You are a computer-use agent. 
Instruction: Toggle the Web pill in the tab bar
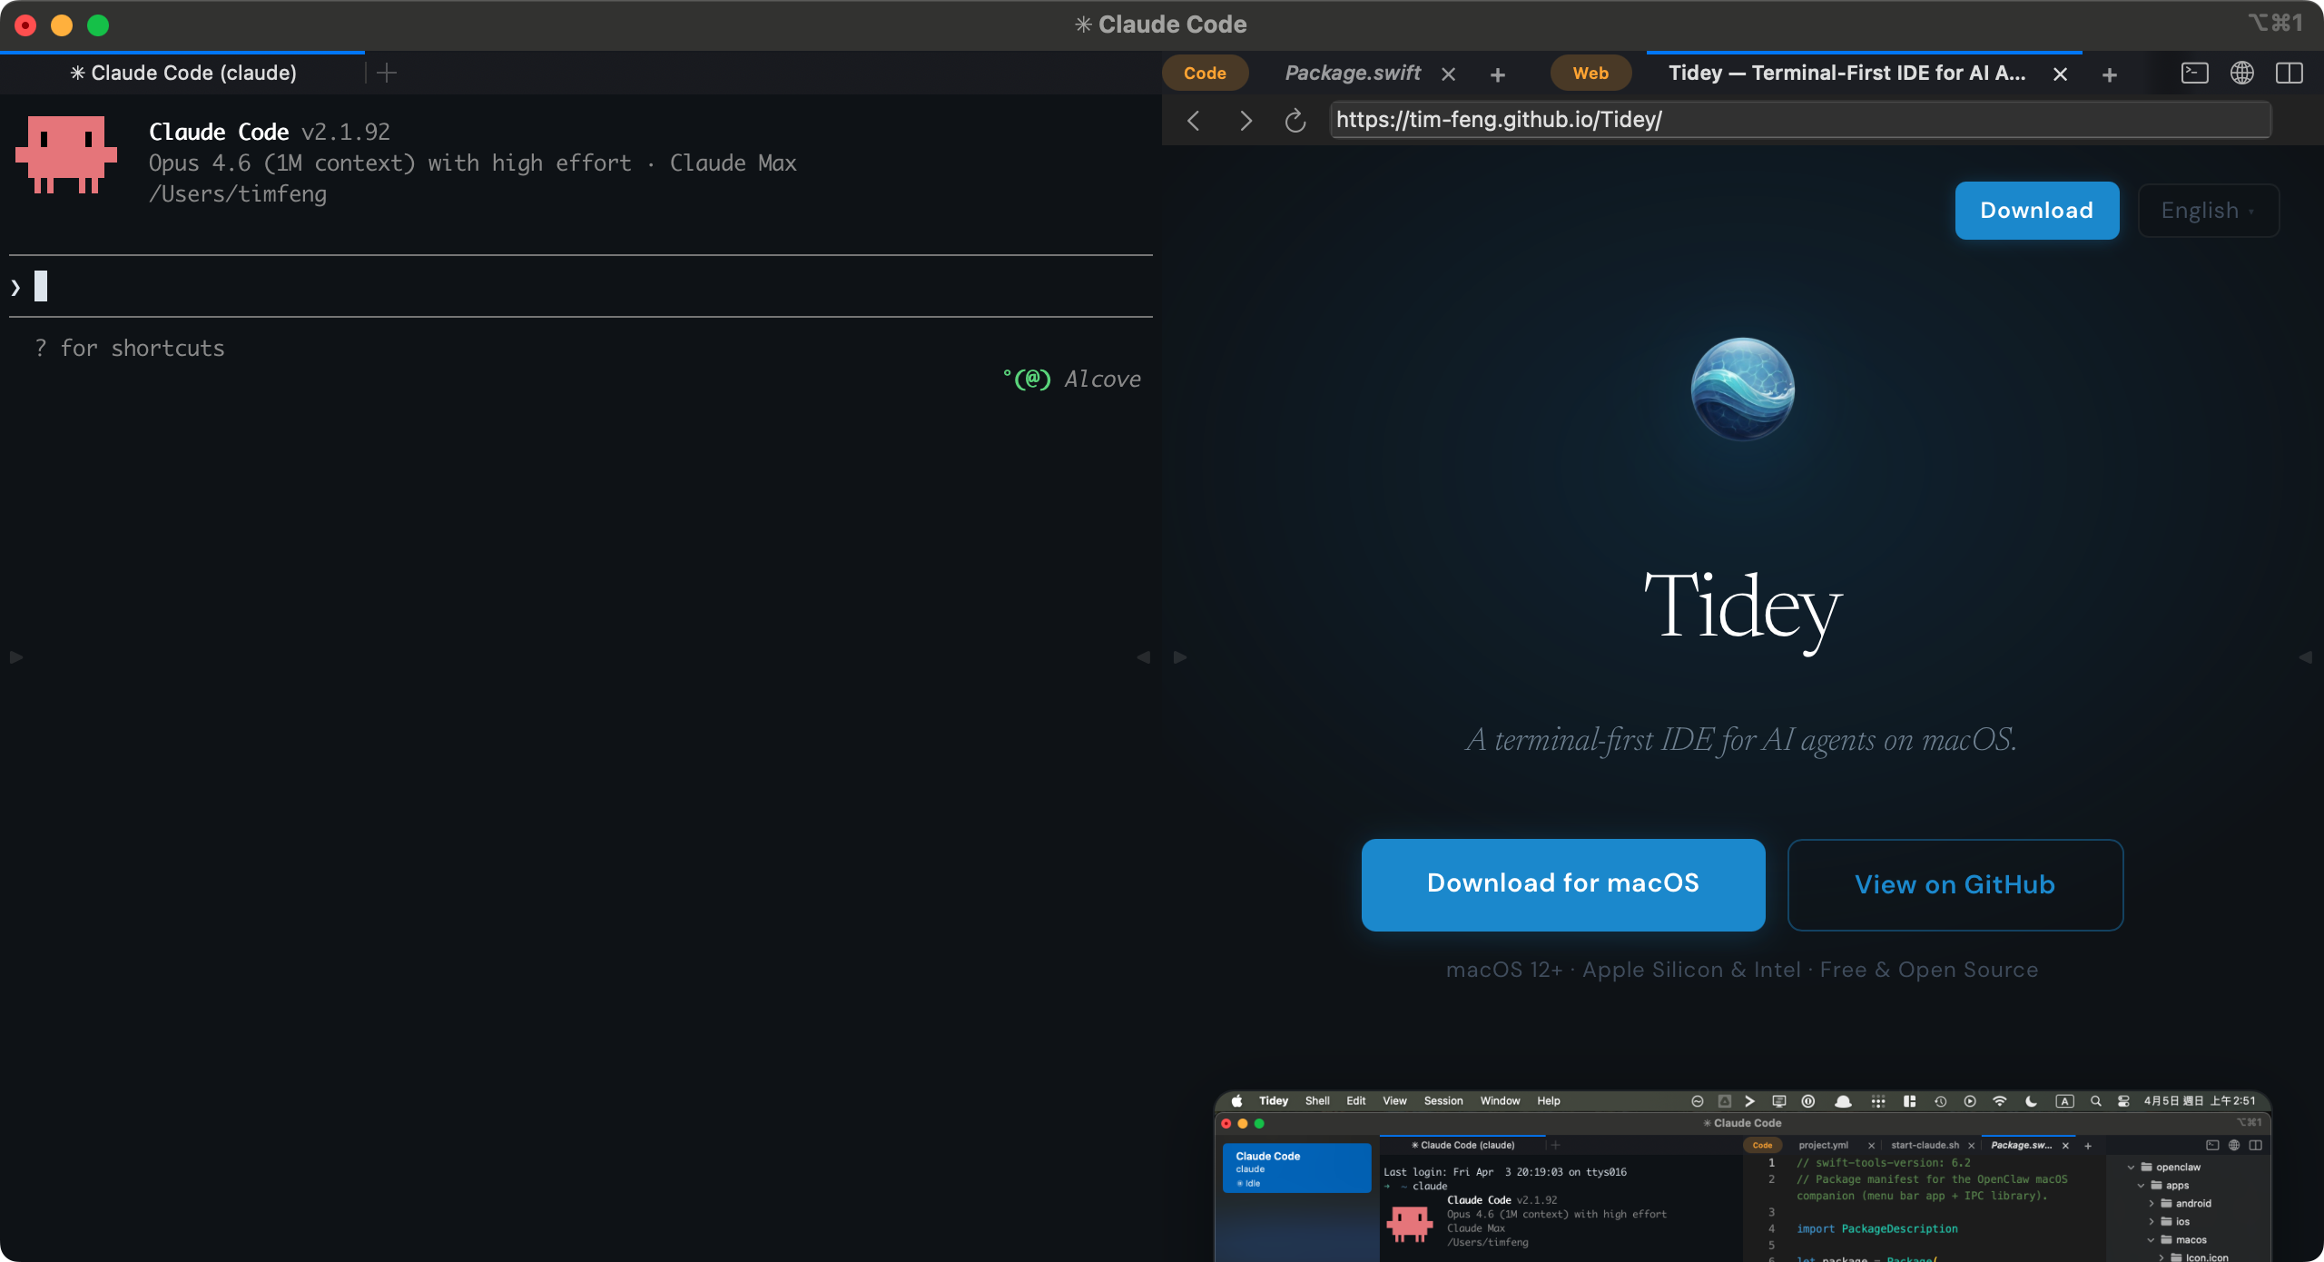[1590, 73]
